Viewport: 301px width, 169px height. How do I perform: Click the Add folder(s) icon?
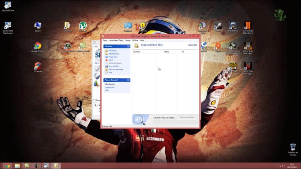coord(106,54)
